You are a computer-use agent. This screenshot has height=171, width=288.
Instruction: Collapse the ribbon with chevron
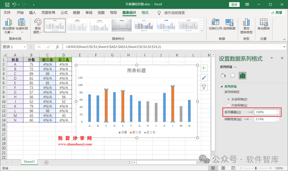284,39
